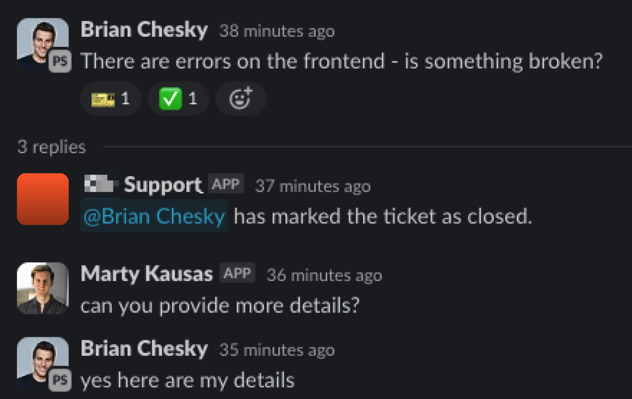This screenshot has width=632, height=399.
Task: Click Brian Chesky's avatar on the last reply
Action: 40,359
